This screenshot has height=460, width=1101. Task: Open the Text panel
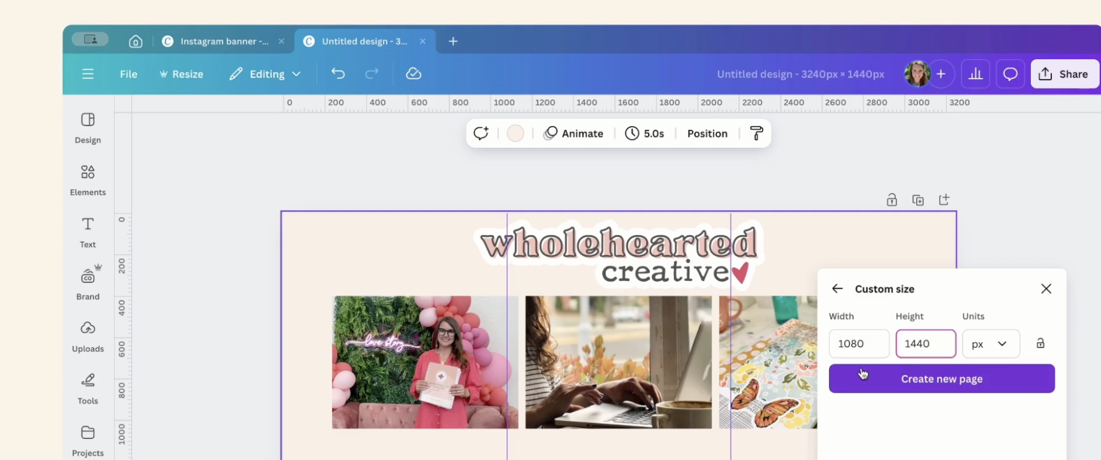[x=88, y=233]
